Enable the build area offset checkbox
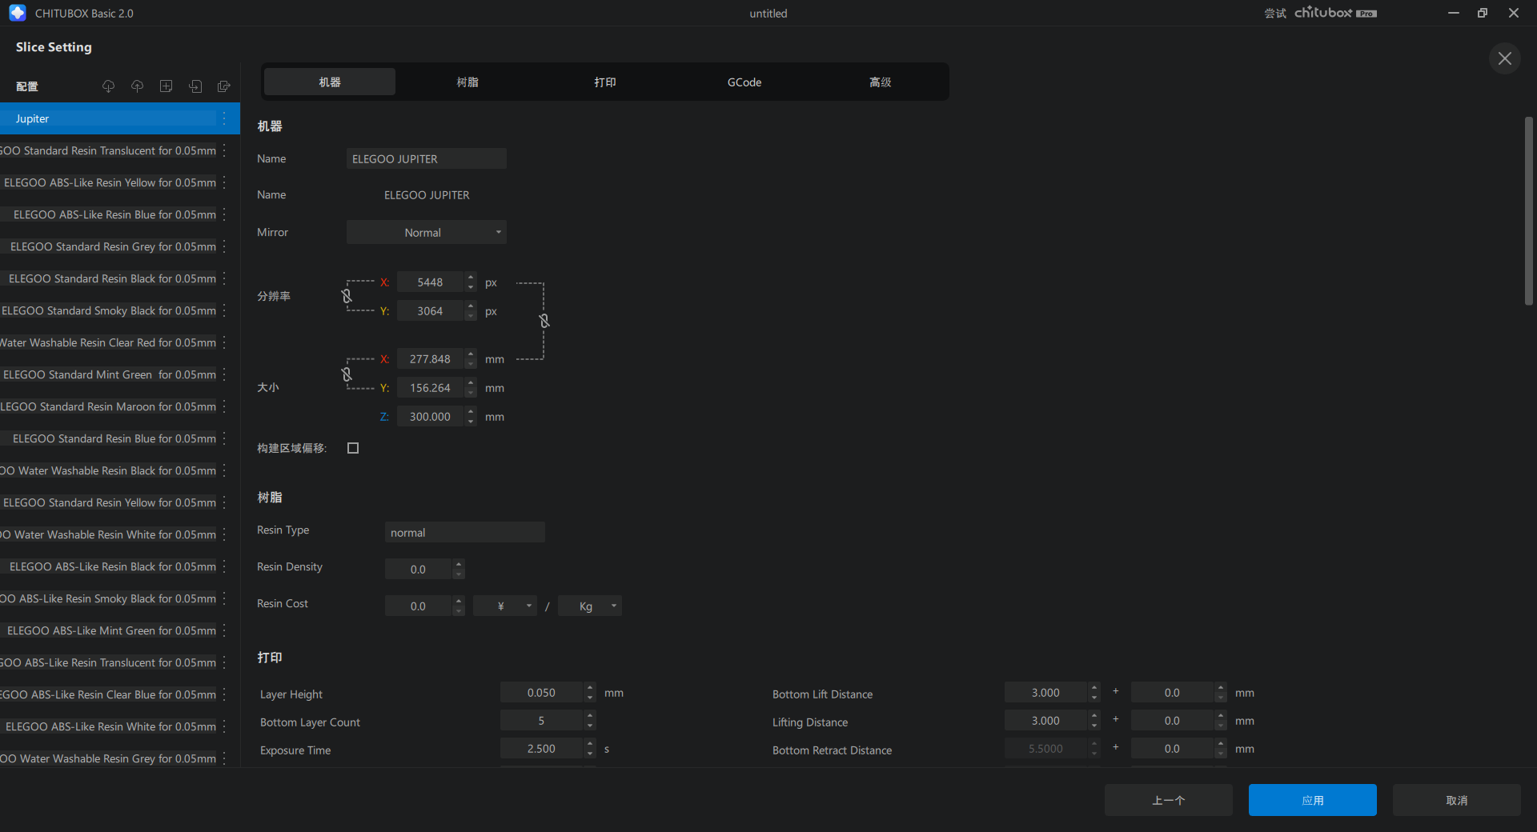Viewport: 1537px width, 832px height. [353, 448]
